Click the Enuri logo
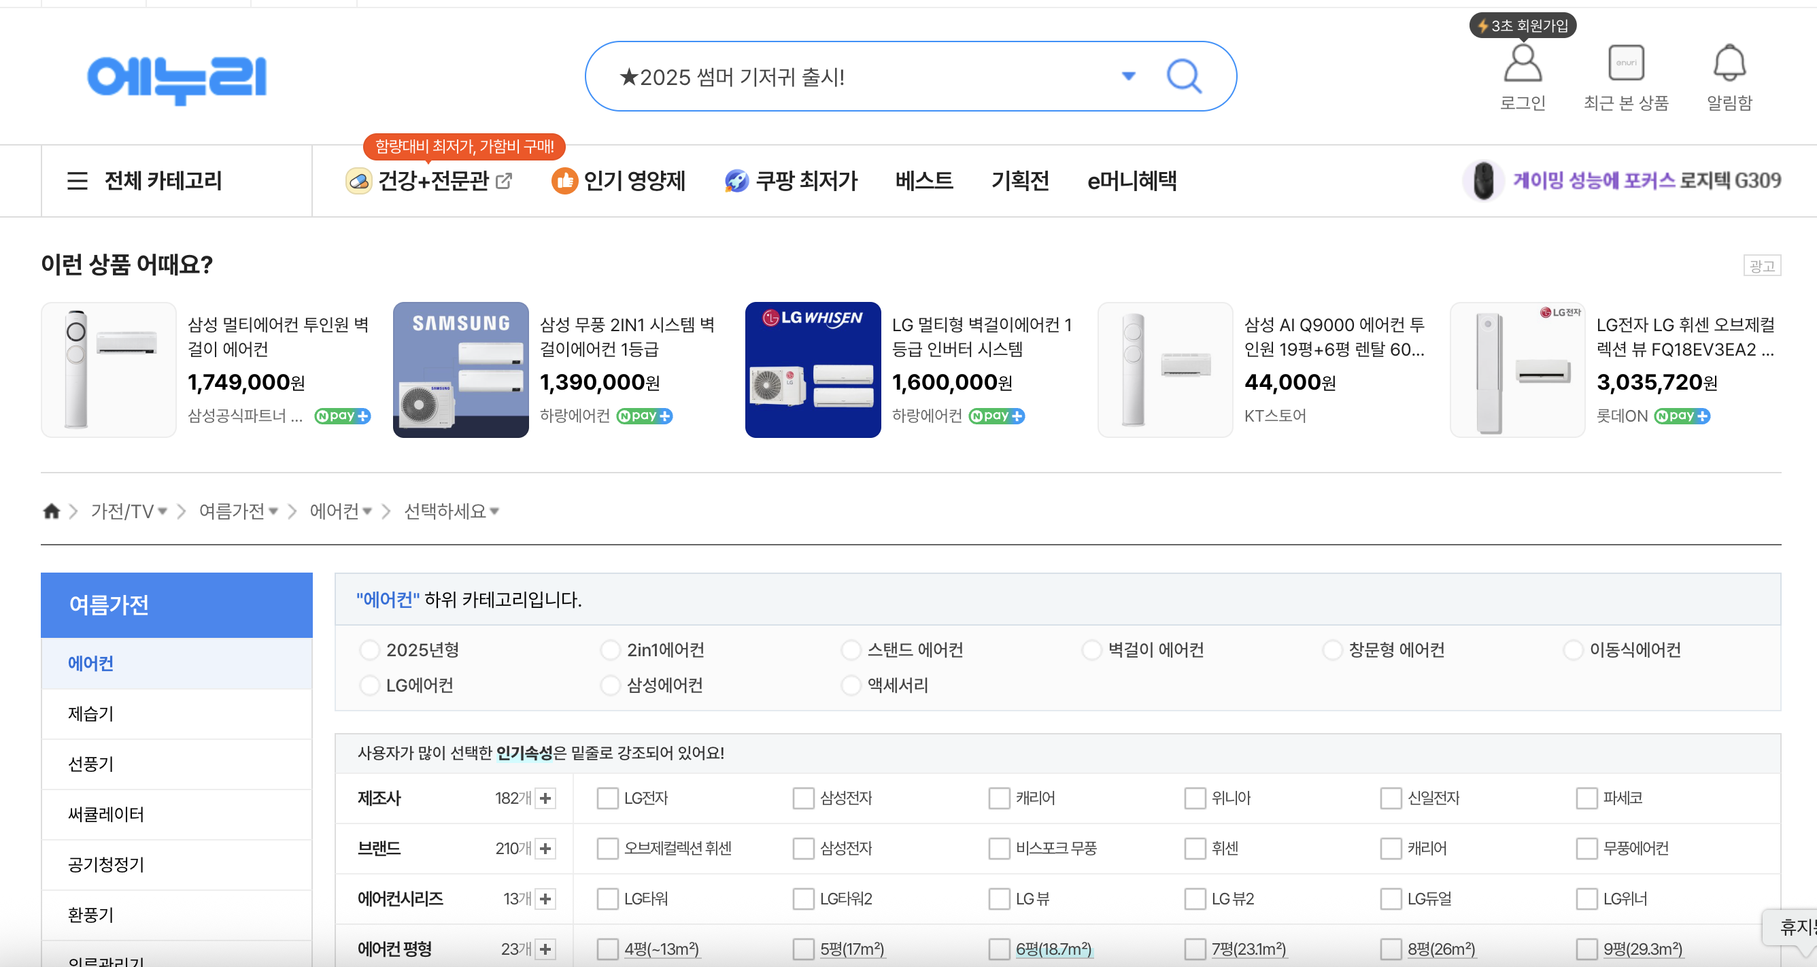 pos(177,80)
